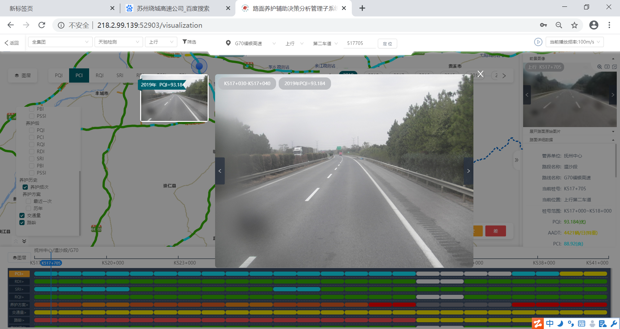Click zoom-in magnifier on front view panel
620x329 pixels.
599,67
